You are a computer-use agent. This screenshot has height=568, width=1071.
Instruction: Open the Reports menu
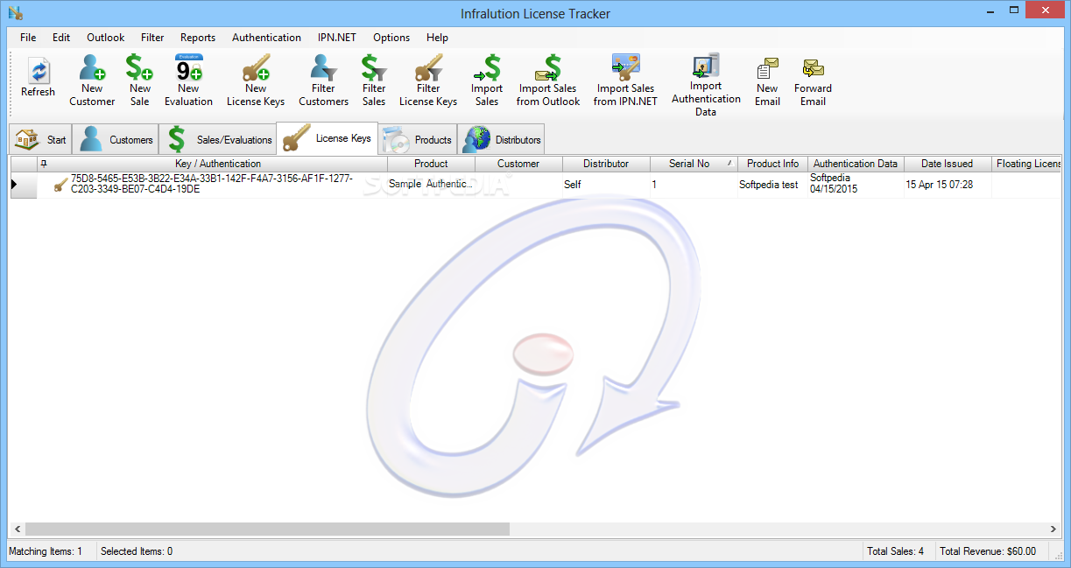point(198,38)
